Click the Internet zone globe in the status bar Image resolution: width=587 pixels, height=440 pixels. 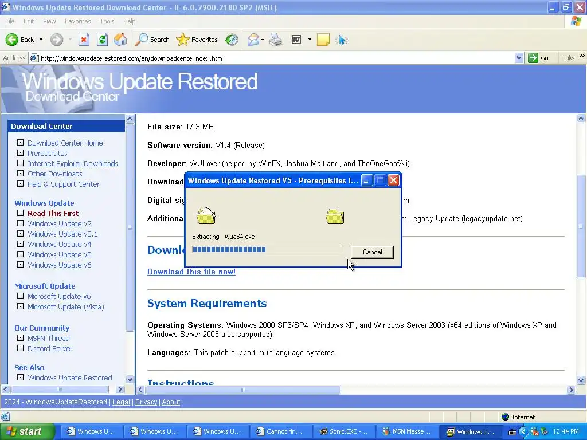click(506, 417)
